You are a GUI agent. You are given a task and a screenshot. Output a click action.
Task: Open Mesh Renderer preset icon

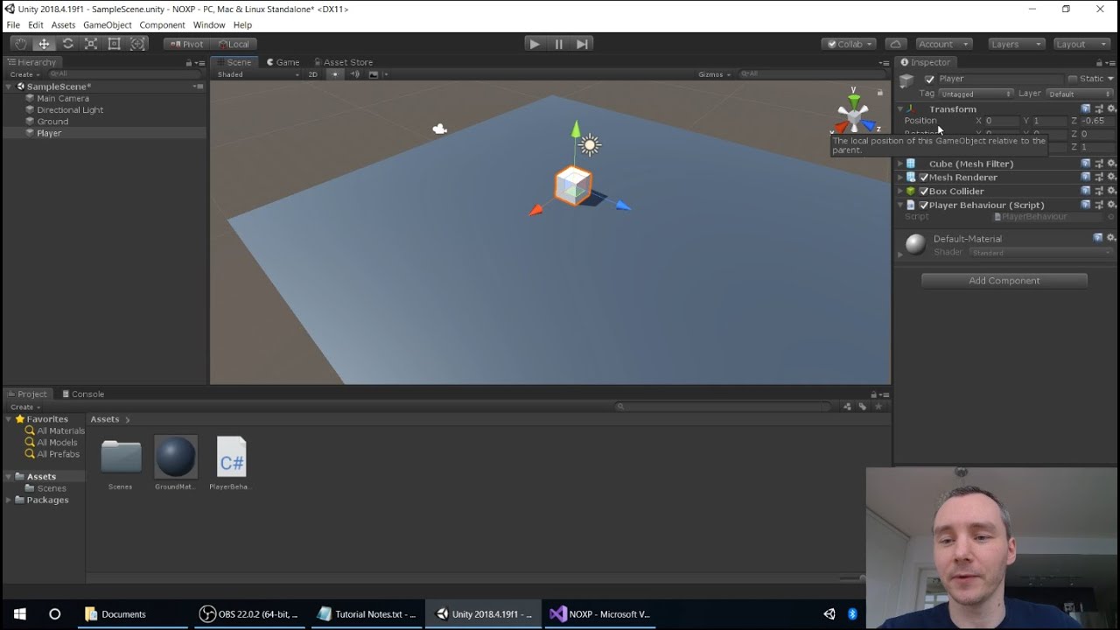coord(1099,177)
